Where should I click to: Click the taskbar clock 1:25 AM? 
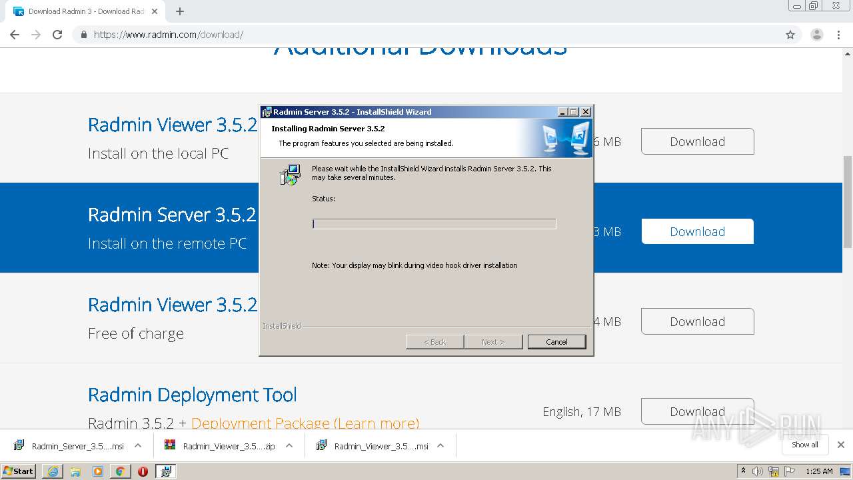pos(819,471)
